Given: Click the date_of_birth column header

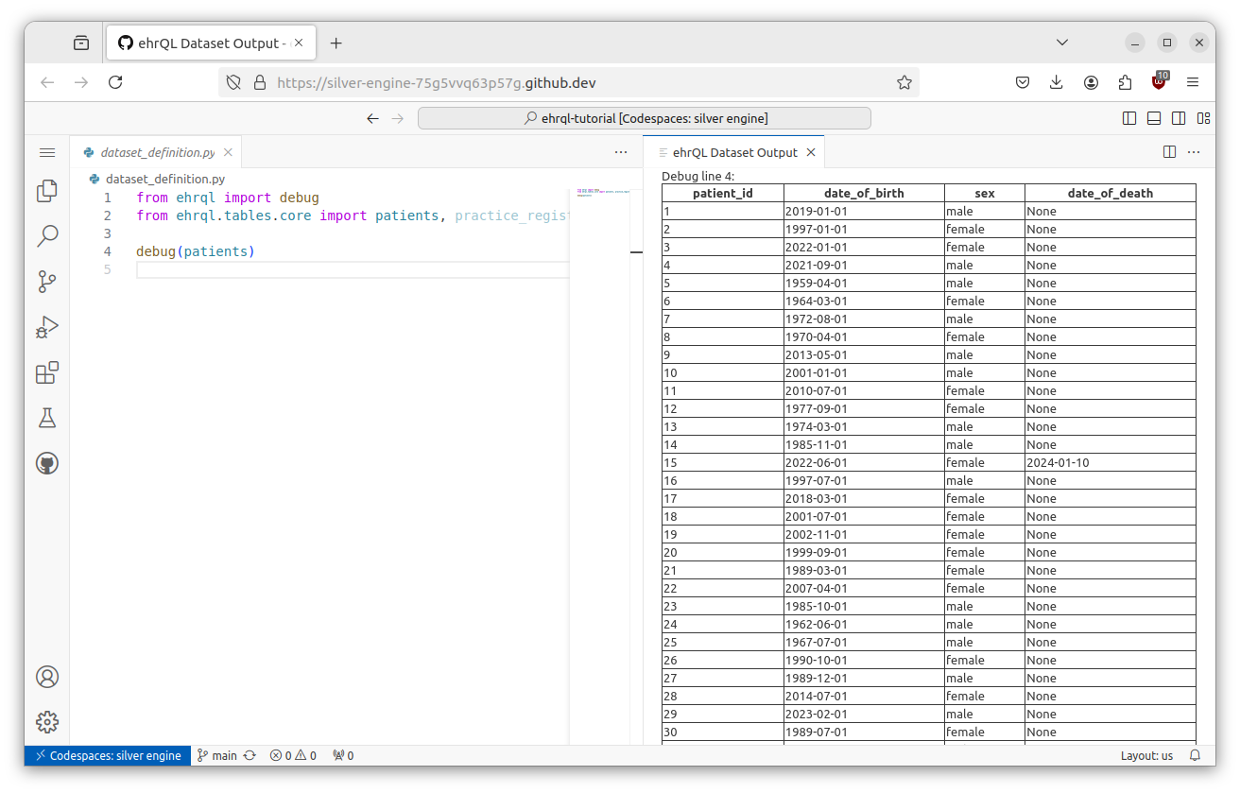Looking at the screenshot, I should pyautogui.click(x=864, y=193).
